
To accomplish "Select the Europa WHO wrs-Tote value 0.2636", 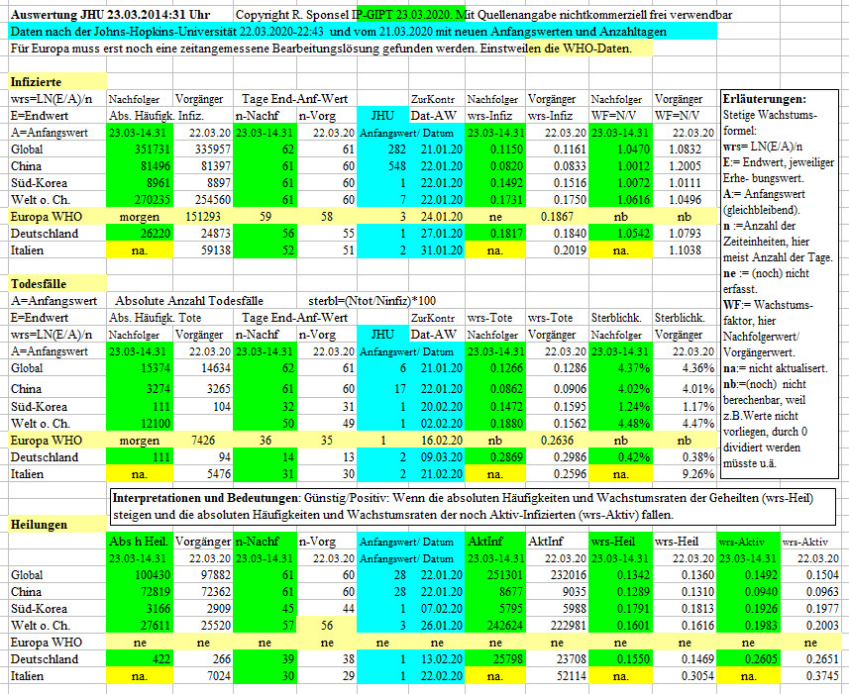I will coord(557,440).
